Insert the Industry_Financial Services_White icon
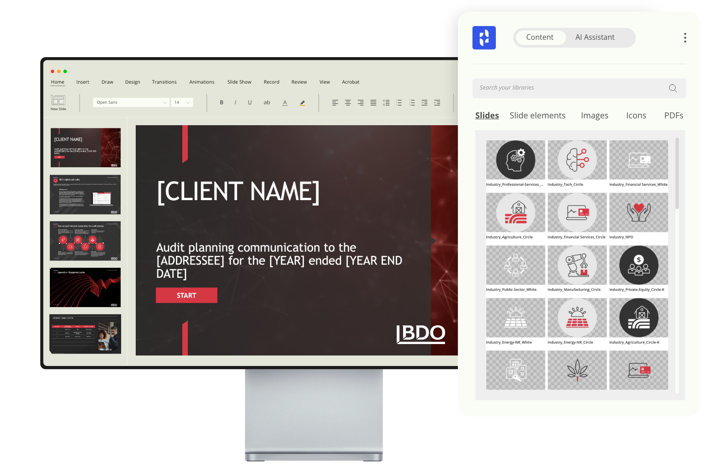This screenshot has width=723, height=472. [639, 160]
